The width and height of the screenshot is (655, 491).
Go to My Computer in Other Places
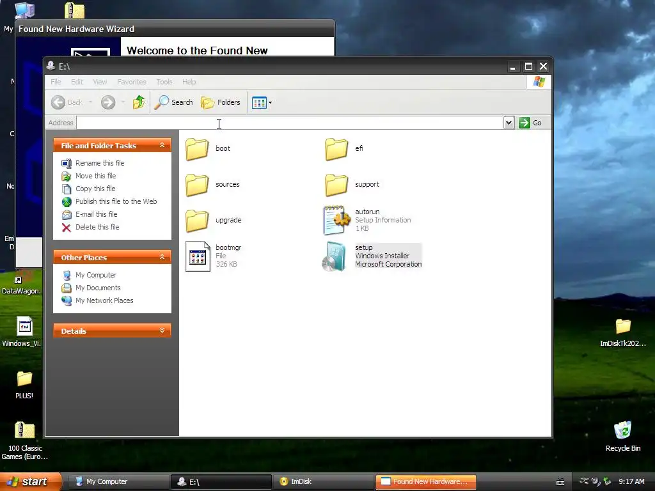click(96, 275)
